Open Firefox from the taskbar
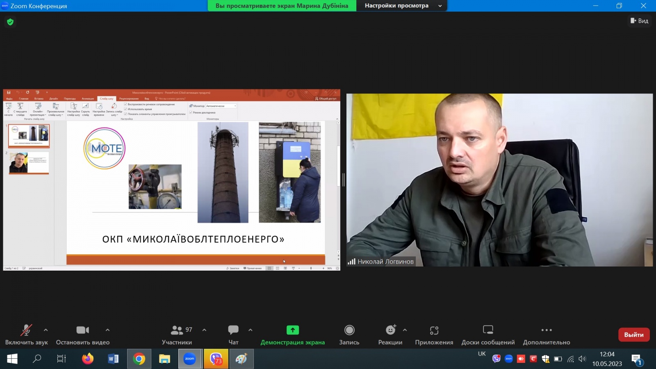The height and width of the screenshot is (369, 656). (88, 359)
